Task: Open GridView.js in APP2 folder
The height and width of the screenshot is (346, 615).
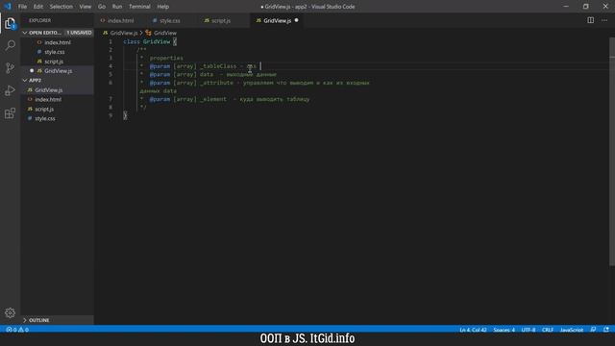Action: [58, 89]
